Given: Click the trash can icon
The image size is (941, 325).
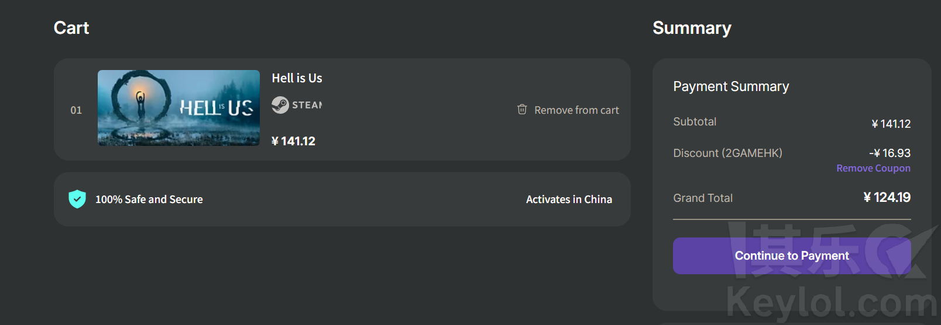Looking at the screenshot, I should click(522, 109).
